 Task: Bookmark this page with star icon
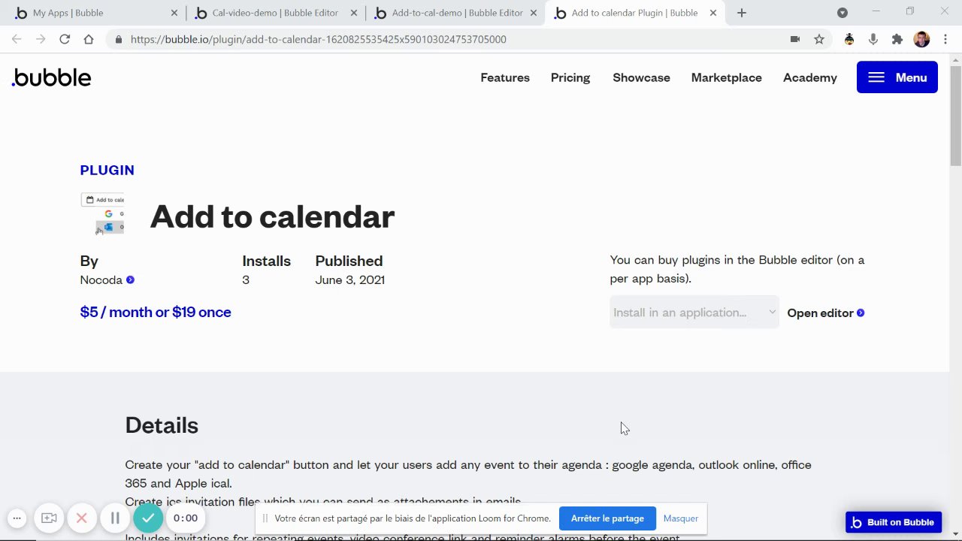pos(819,39)
